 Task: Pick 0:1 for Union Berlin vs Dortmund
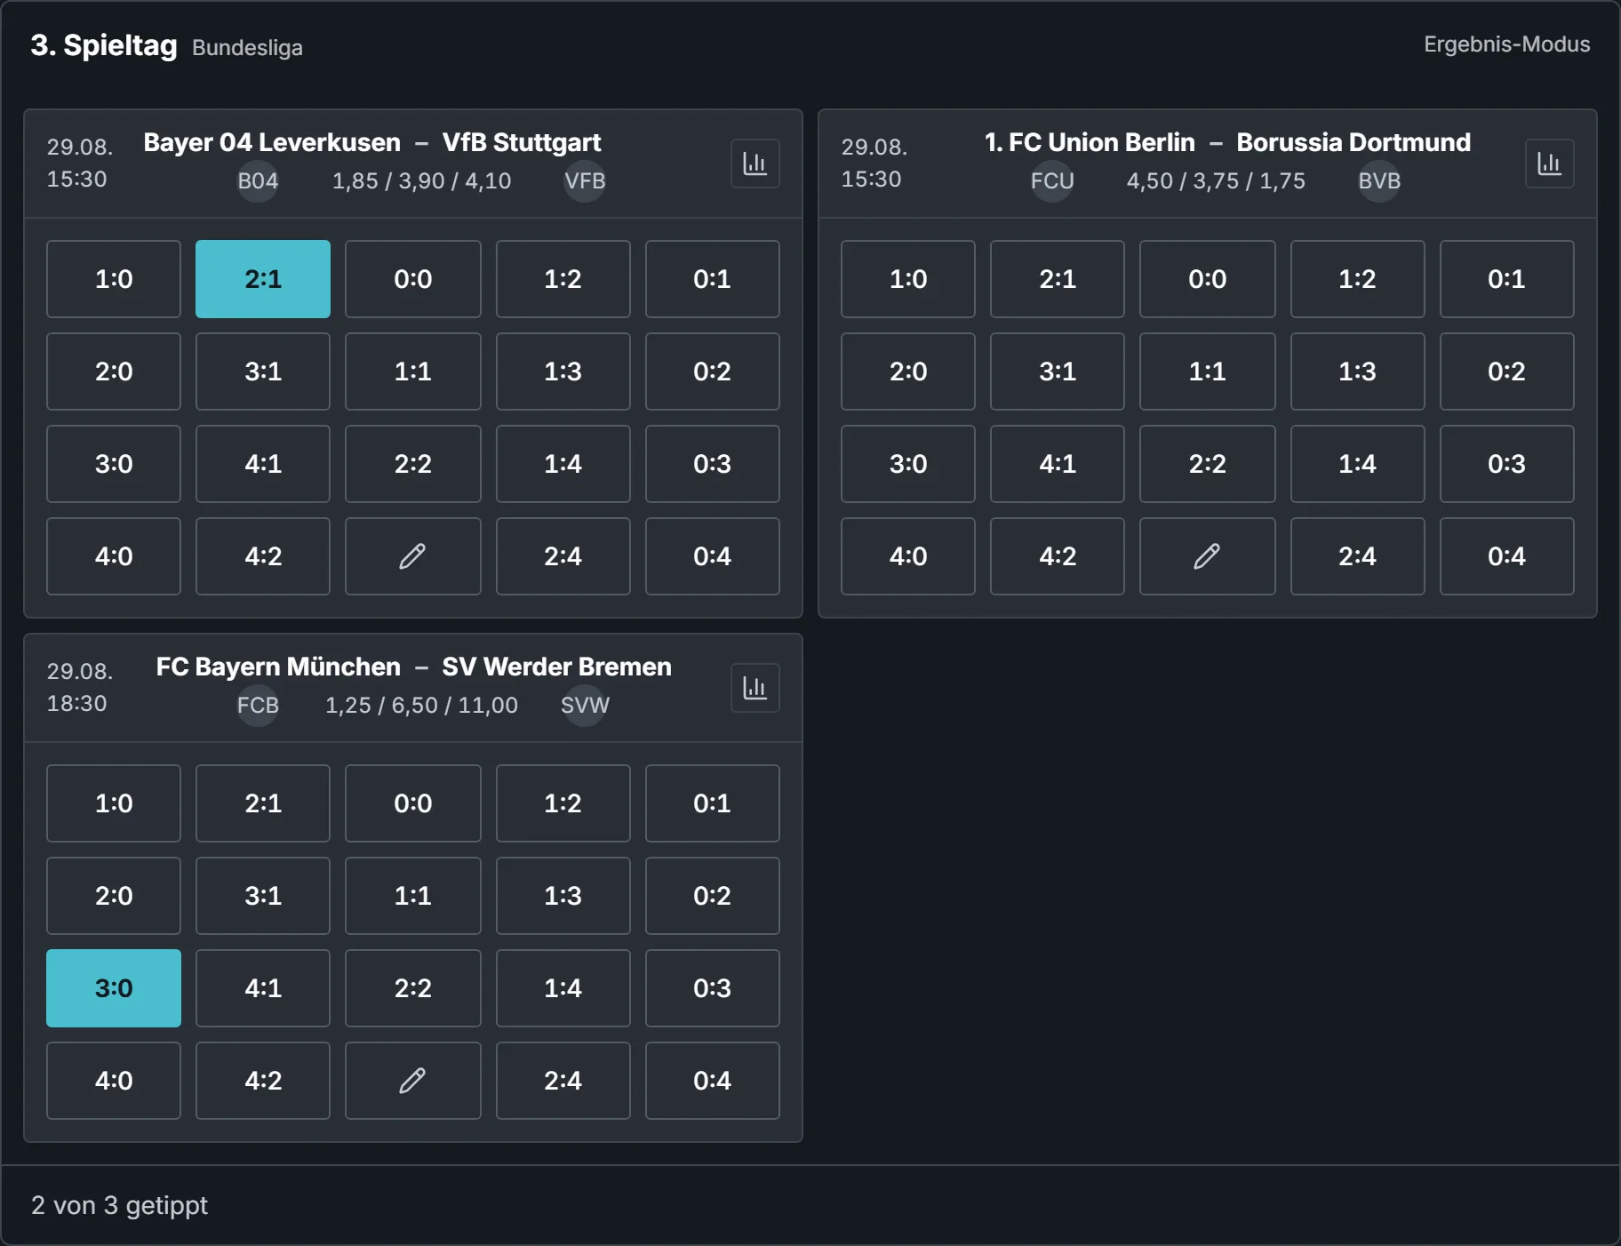(1507, 279)
